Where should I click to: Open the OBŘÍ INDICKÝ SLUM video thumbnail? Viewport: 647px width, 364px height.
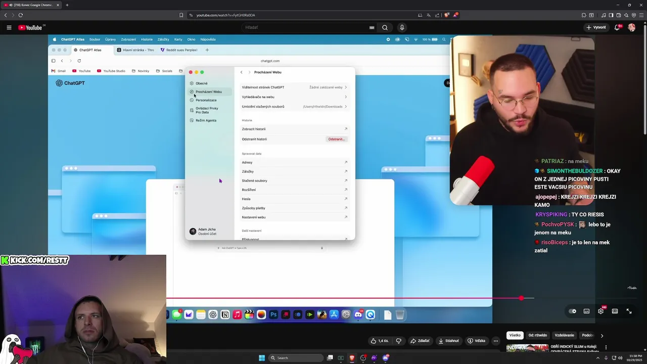[x=527, y=348]
